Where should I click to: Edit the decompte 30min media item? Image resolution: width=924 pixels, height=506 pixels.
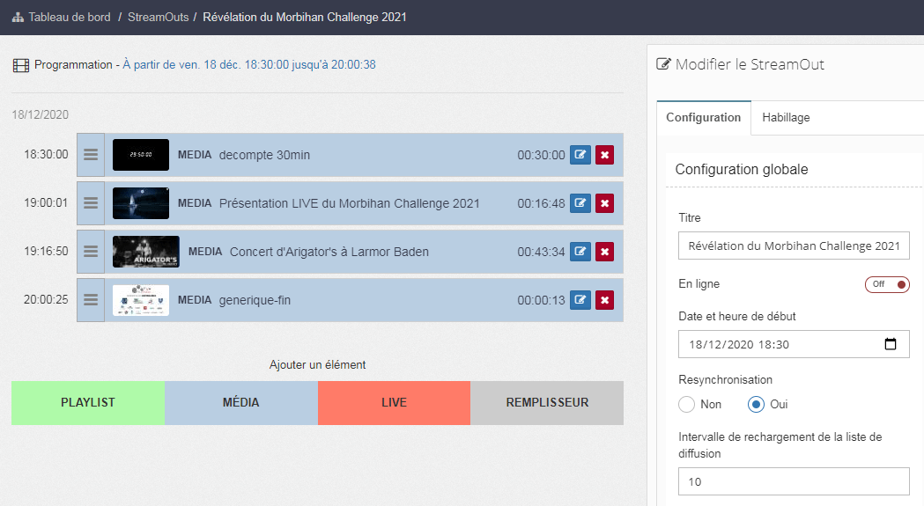580,155
